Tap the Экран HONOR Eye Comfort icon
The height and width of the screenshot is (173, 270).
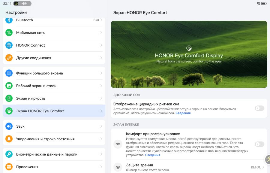(x=9, y=111)
